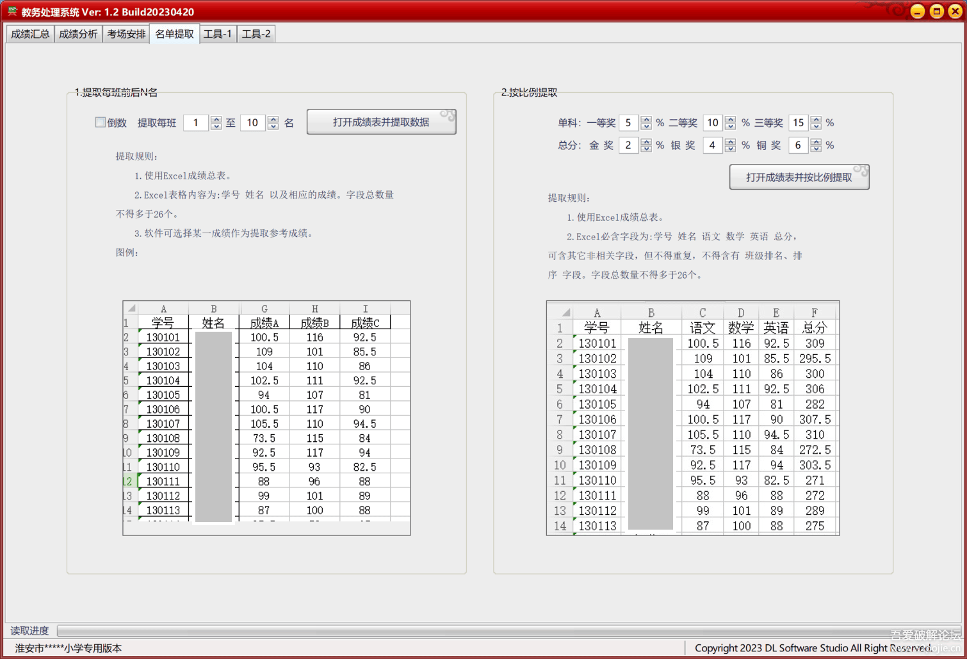Decrease the 银奖 percentage value
Screen dimensions: 967x659
731,149
